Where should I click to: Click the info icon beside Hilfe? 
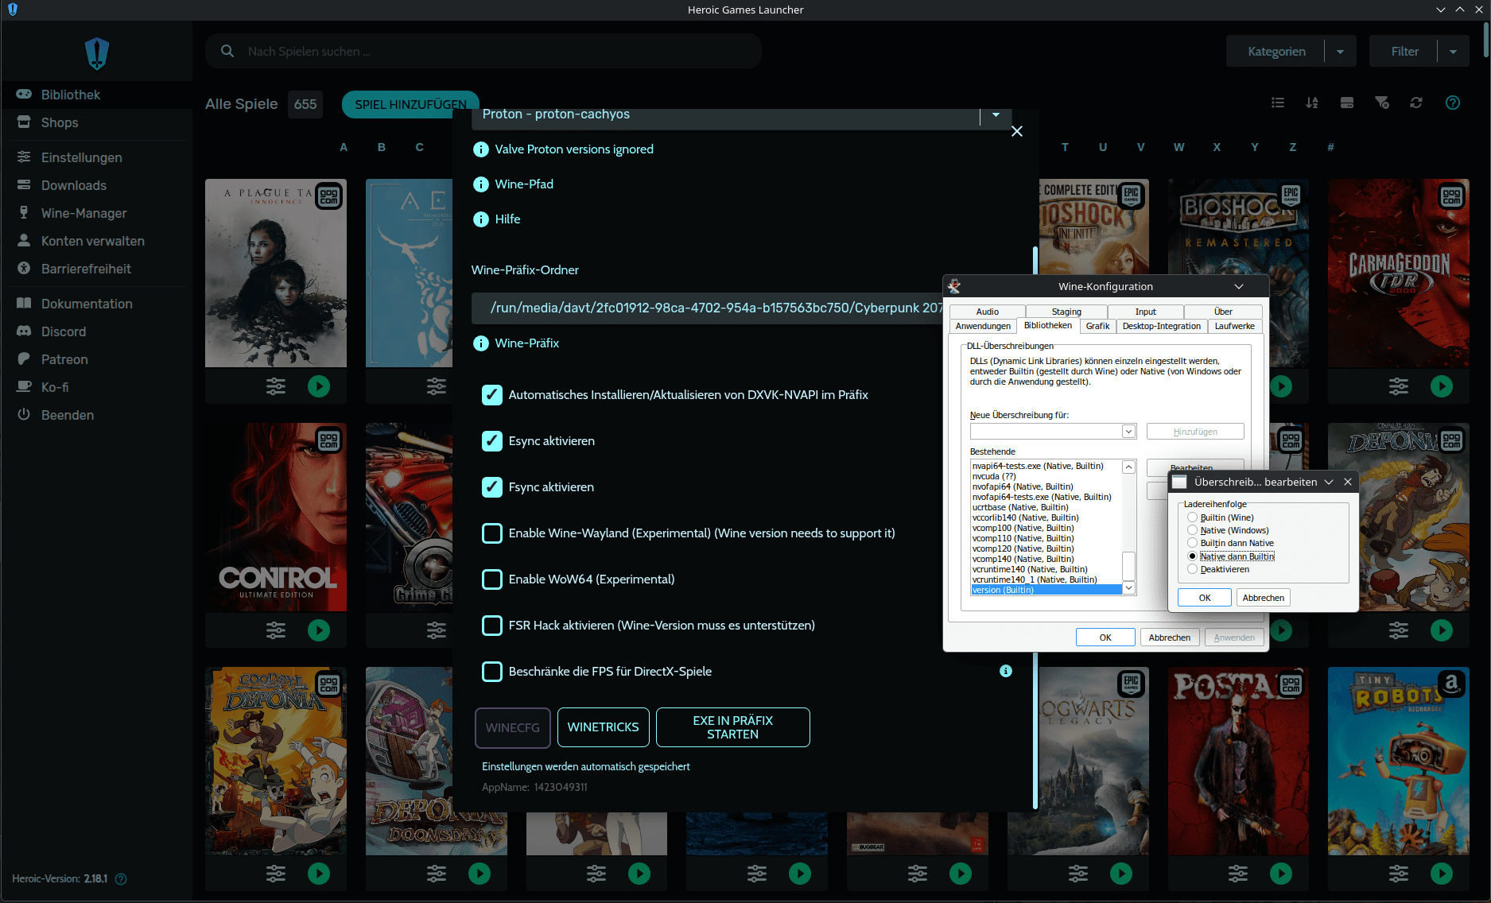[481, 219]
